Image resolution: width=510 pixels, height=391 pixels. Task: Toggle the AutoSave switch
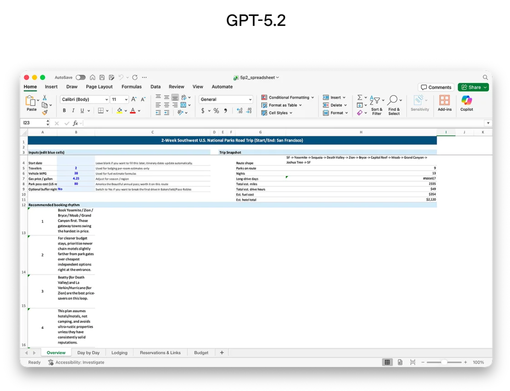pyautogui.click(x=80, y=78)
